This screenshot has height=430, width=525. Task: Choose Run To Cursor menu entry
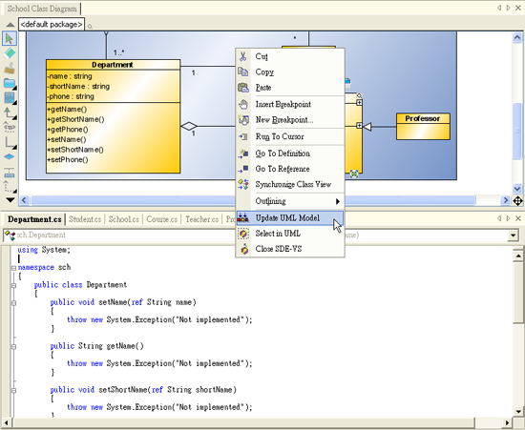pyautogui.click(x=290, y=136)
